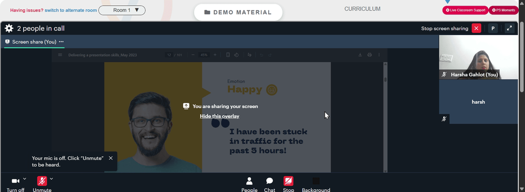
Task: Open PDF viewer sidebar menu icon
Action: (60, 55)
